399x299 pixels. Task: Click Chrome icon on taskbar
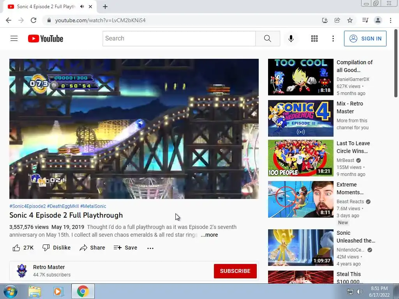pos(83,291)
